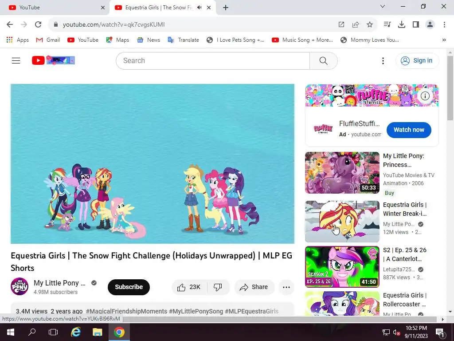This screenshot has width=454, height=341.
Task: Launch Internet Explorer from taskbar
Action: click(x=76, y=332)
